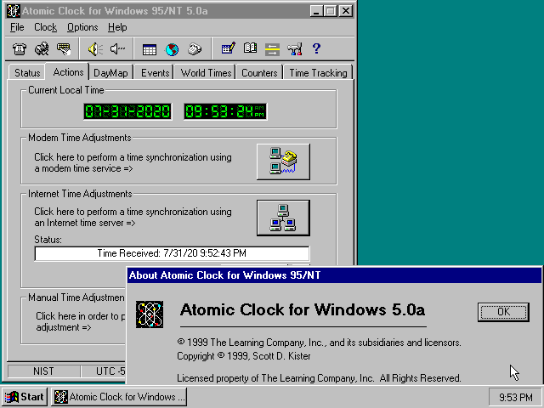Click the green date display 07-31-2020
This screenshot has height=408, width=544.
[x=127, y=111]
